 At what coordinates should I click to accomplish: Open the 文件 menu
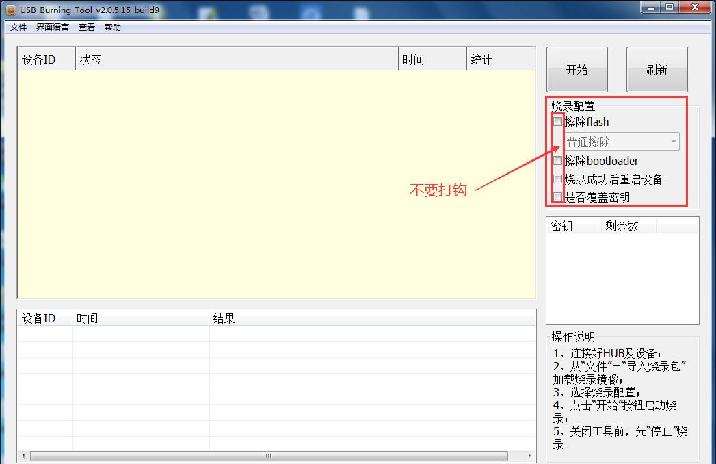[18, 27]
